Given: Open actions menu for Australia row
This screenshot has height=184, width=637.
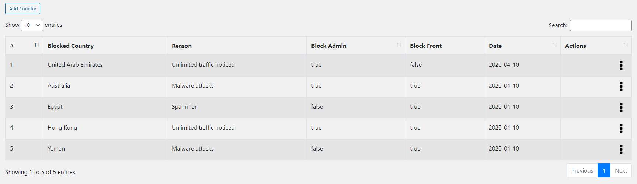Looking at the screenshot, I should click(621, 86).
